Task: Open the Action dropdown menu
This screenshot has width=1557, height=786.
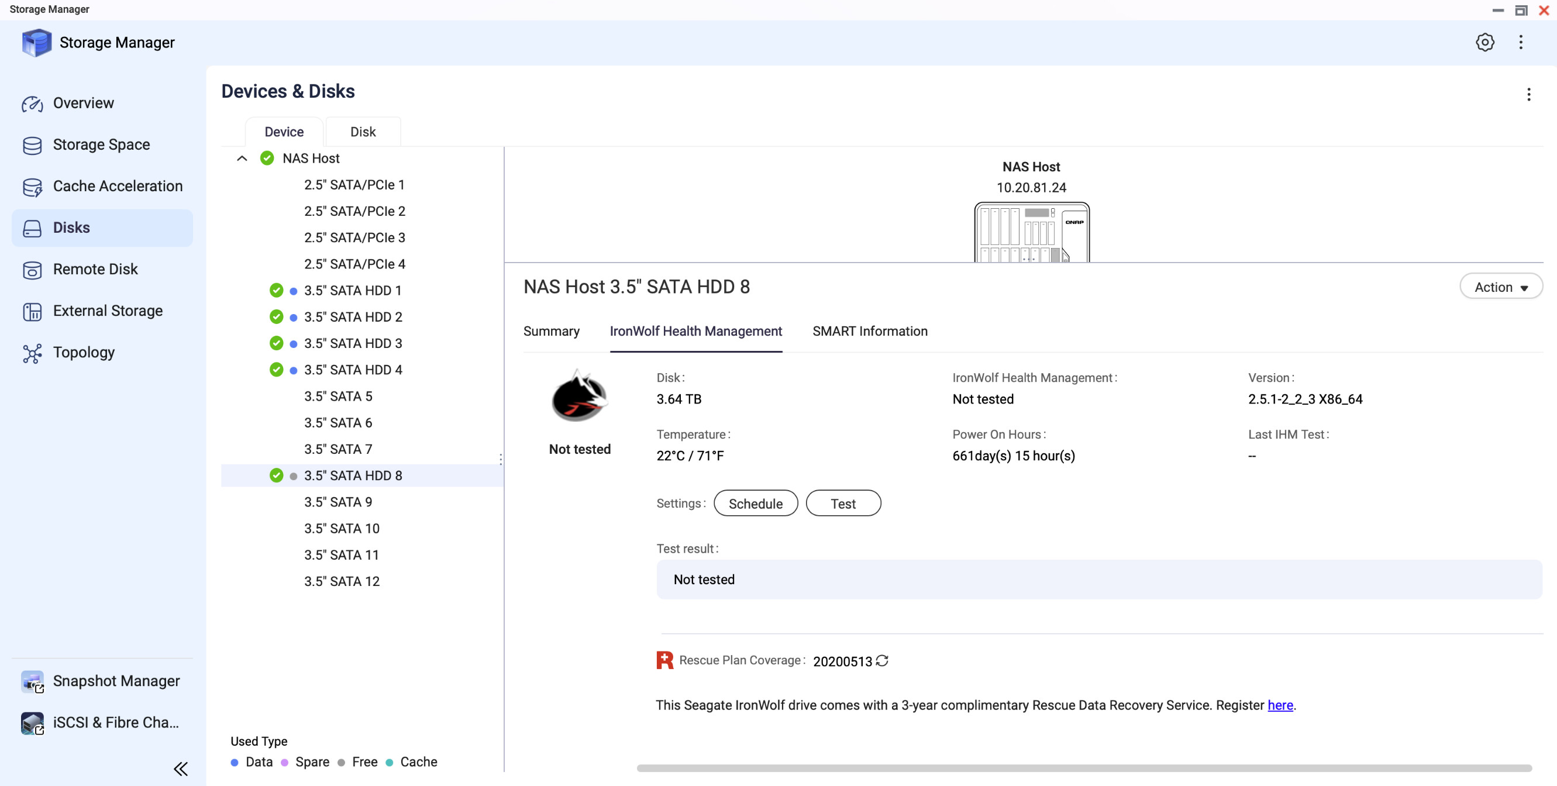Action: point(1501,287)
